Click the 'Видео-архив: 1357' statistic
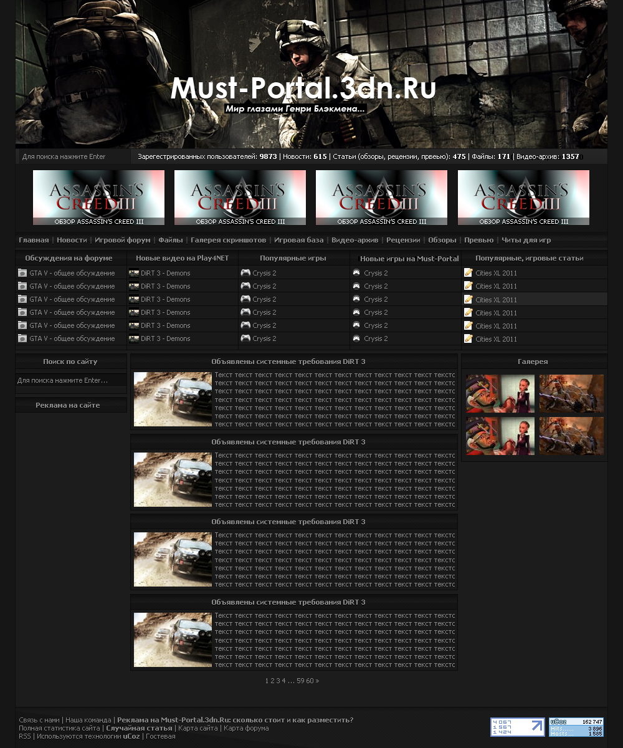623x748 pixels. tap(548, 156)
